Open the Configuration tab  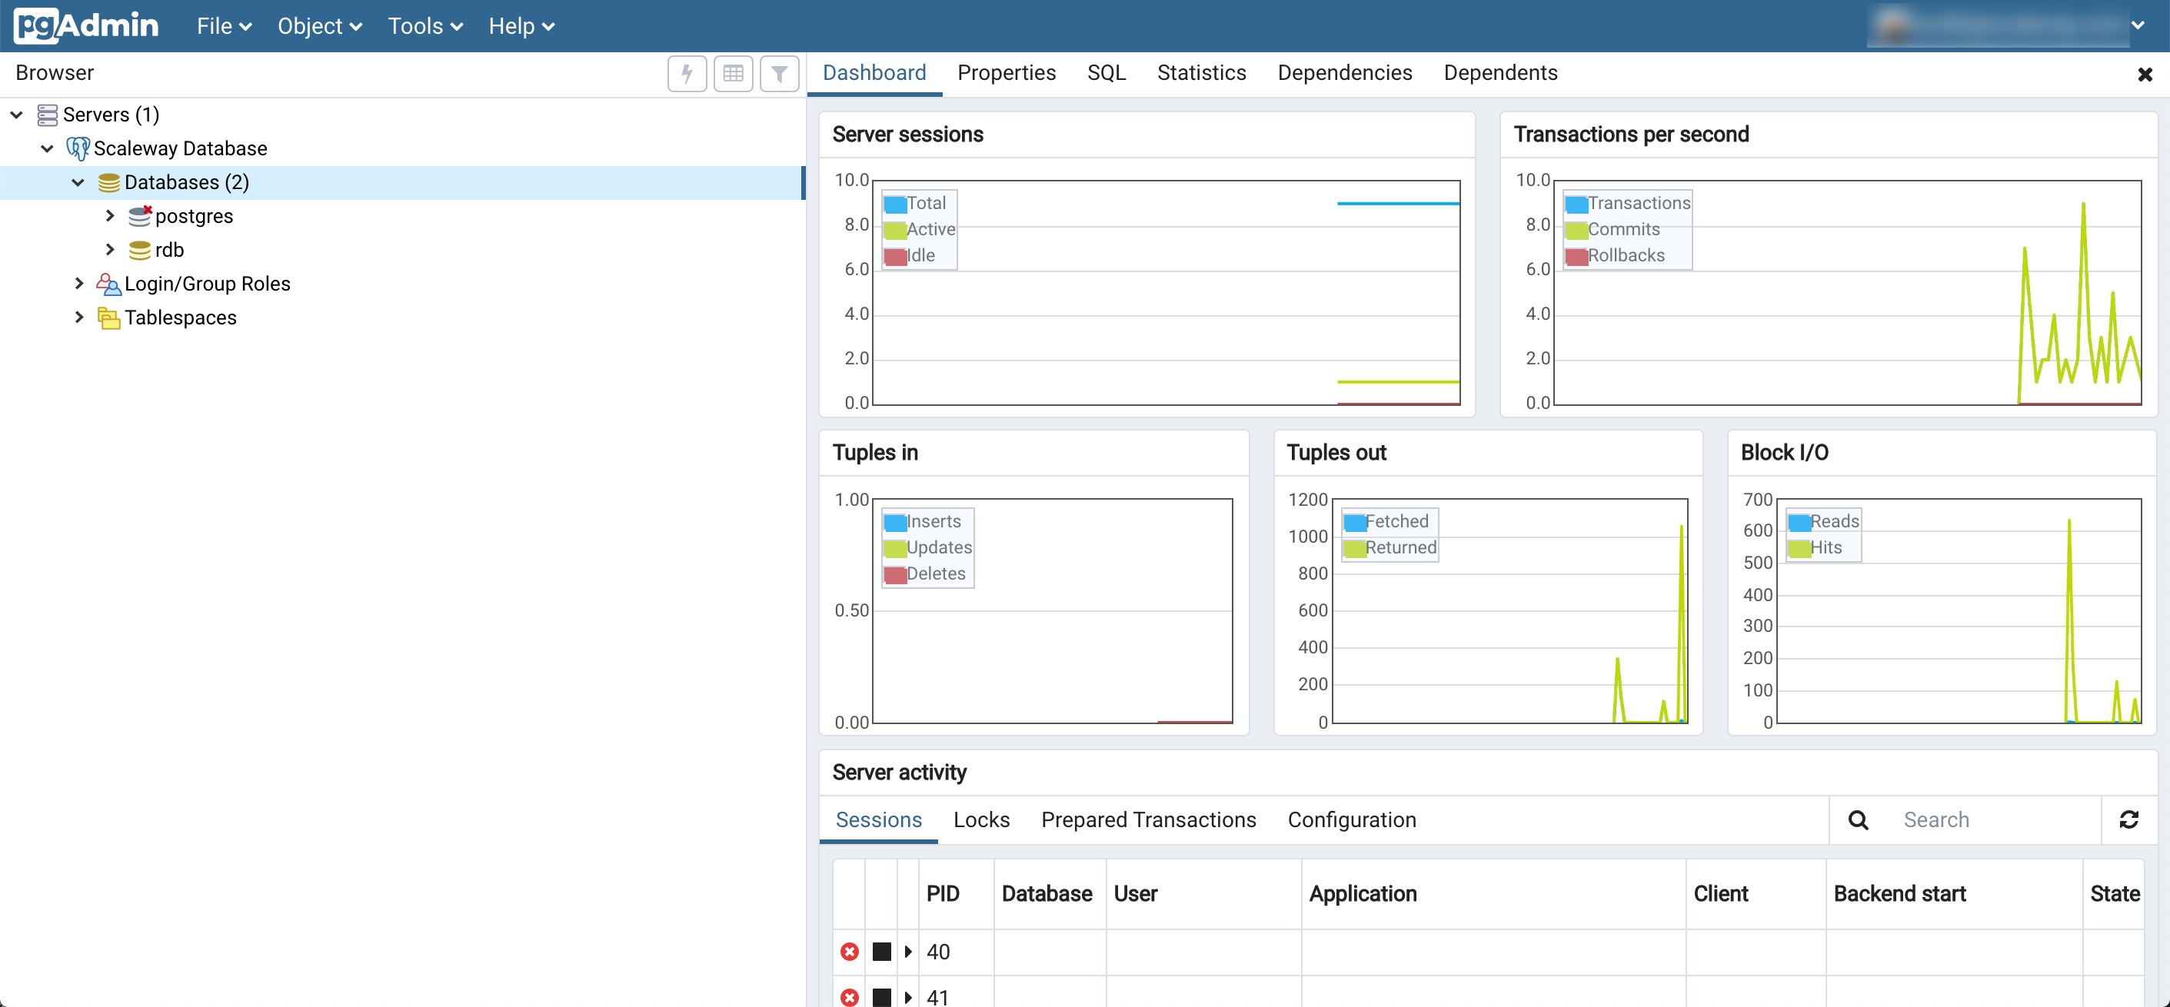pos(1351,820)
